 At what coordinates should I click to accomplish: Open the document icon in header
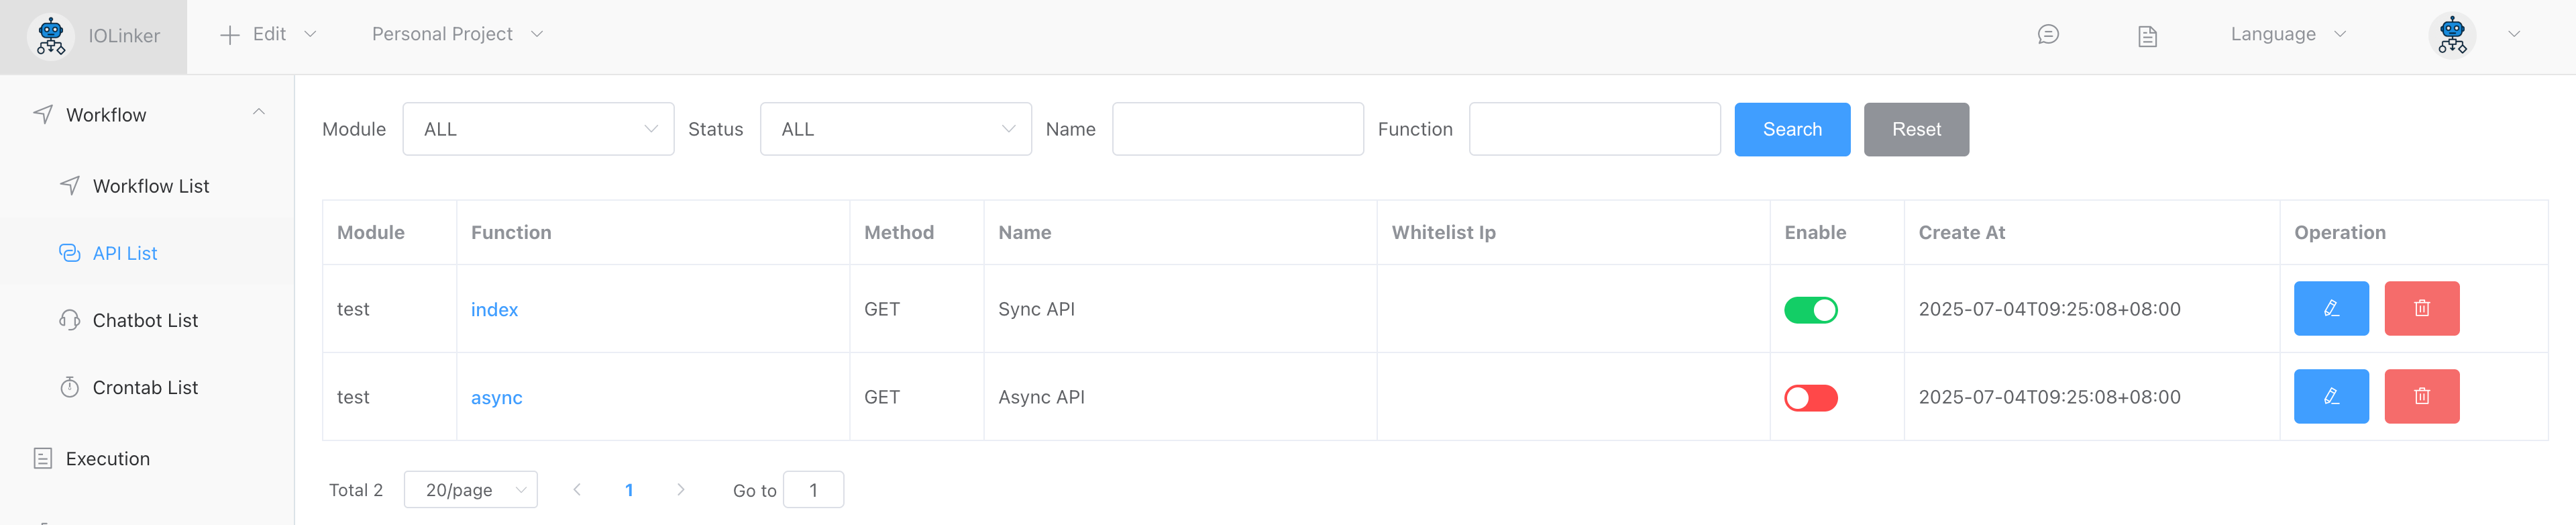pyautogui.click(x=2146, y=36)
